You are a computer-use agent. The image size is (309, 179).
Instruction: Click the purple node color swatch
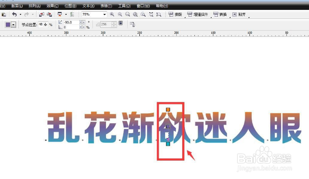[x=8, y=25]
